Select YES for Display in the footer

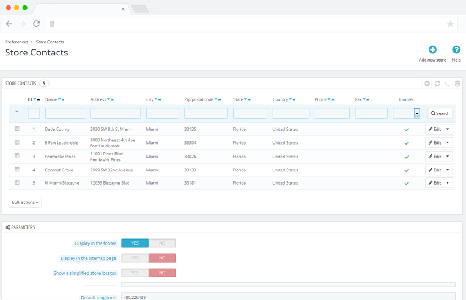(x=135, y=243)
